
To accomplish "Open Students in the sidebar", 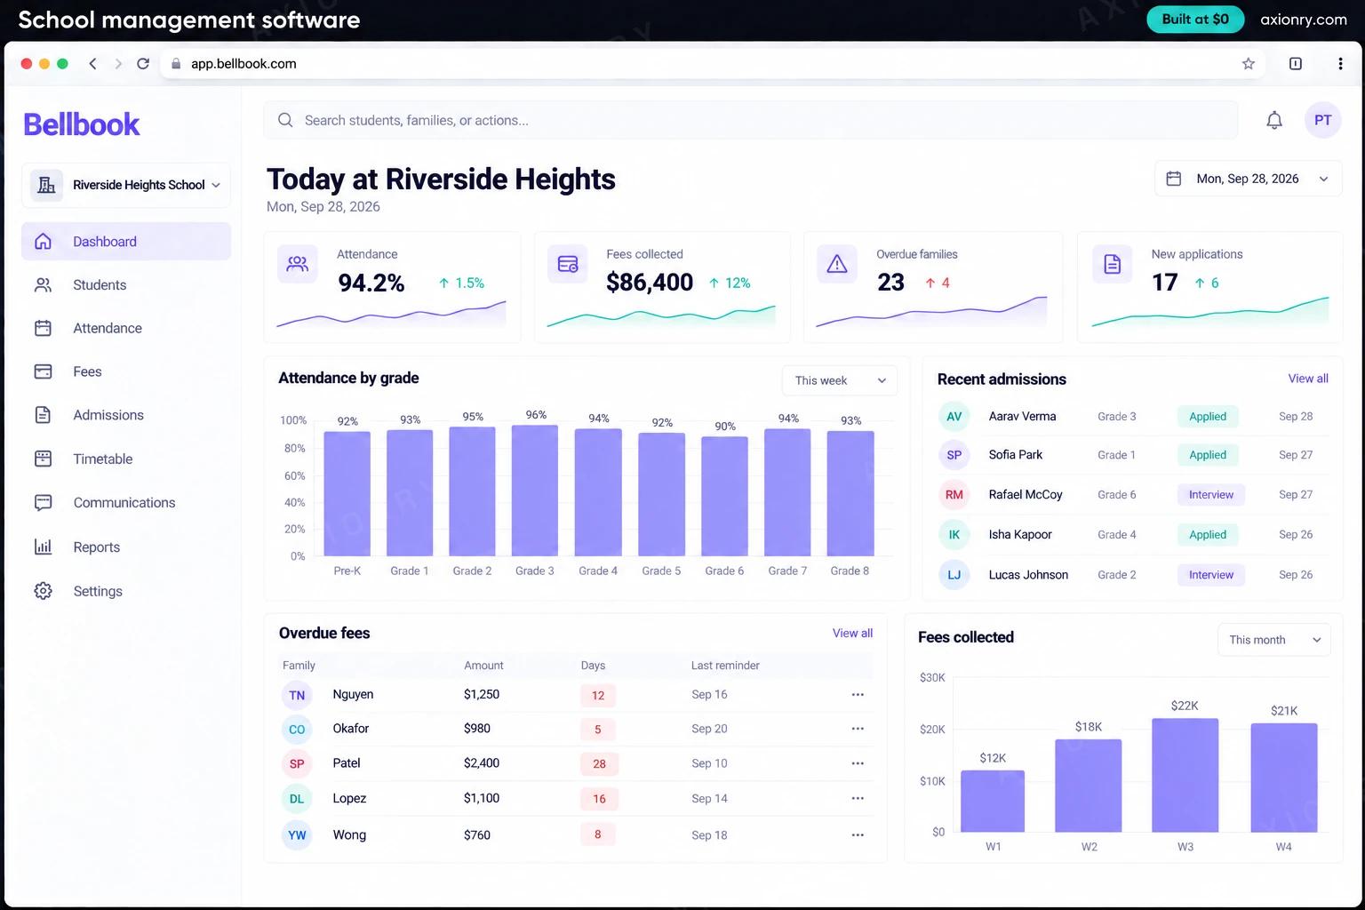I will coord(126,285).
